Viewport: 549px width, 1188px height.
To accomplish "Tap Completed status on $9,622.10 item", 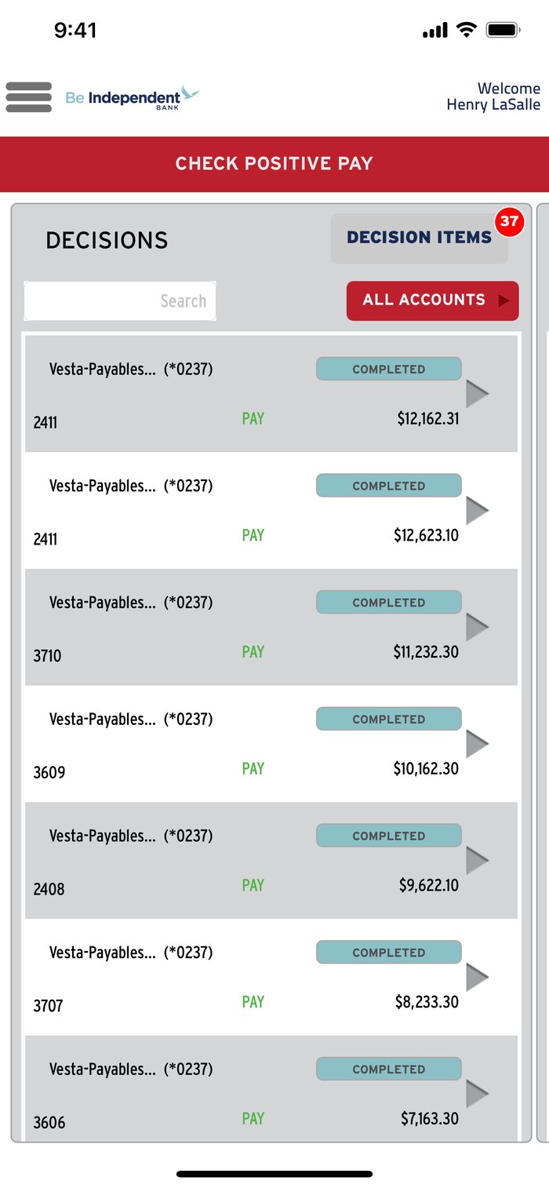I will (x=389, y=836).
